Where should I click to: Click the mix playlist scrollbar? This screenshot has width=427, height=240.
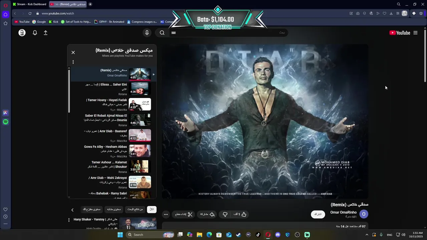click(x=69, y=92)
